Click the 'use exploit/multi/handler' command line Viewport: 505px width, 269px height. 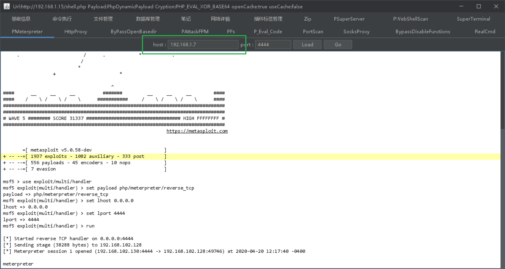tap(47, 182)
